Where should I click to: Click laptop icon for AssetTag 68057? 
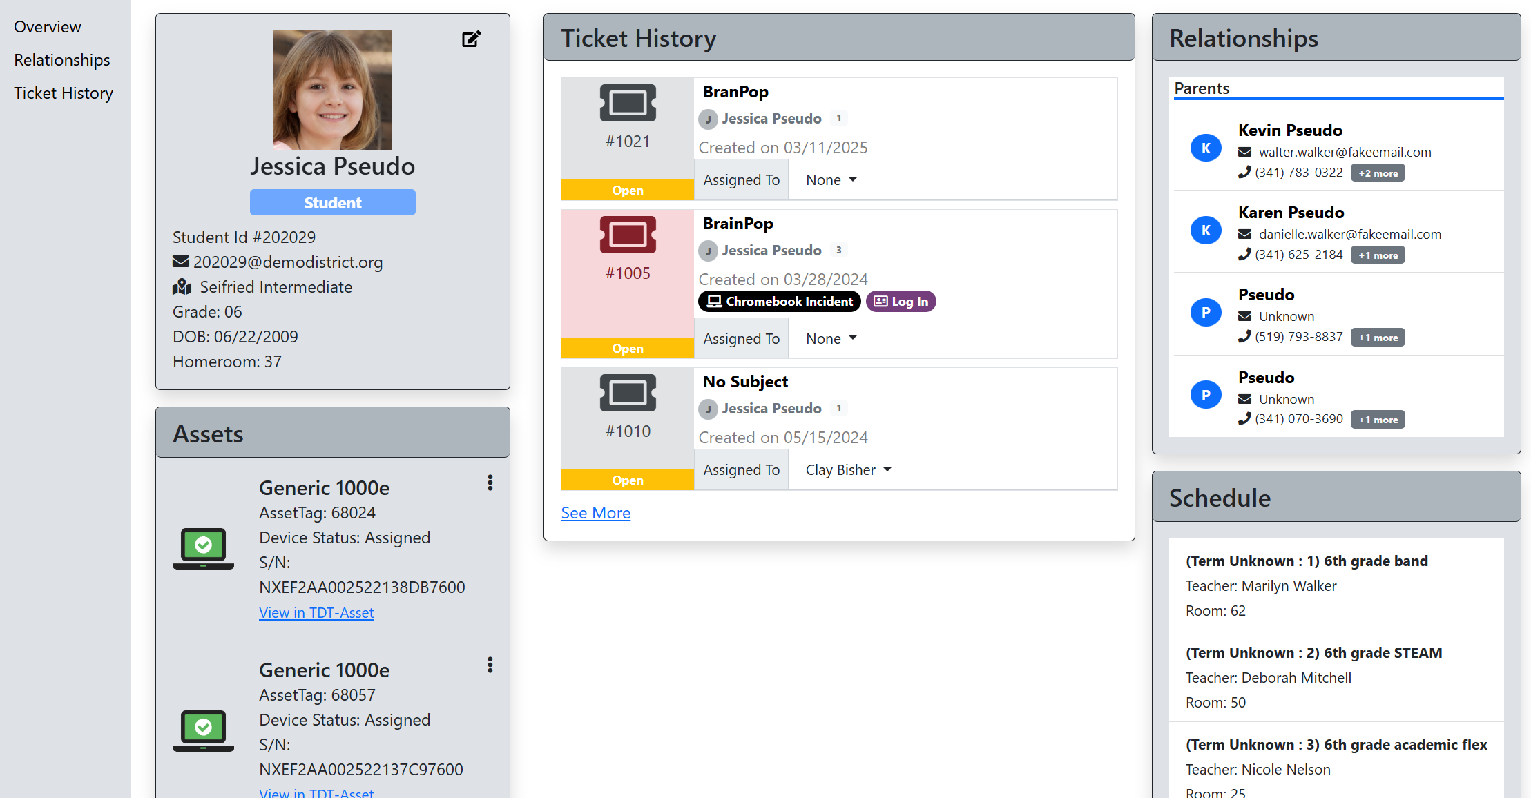pyautogui.click(x=203, y=731)
